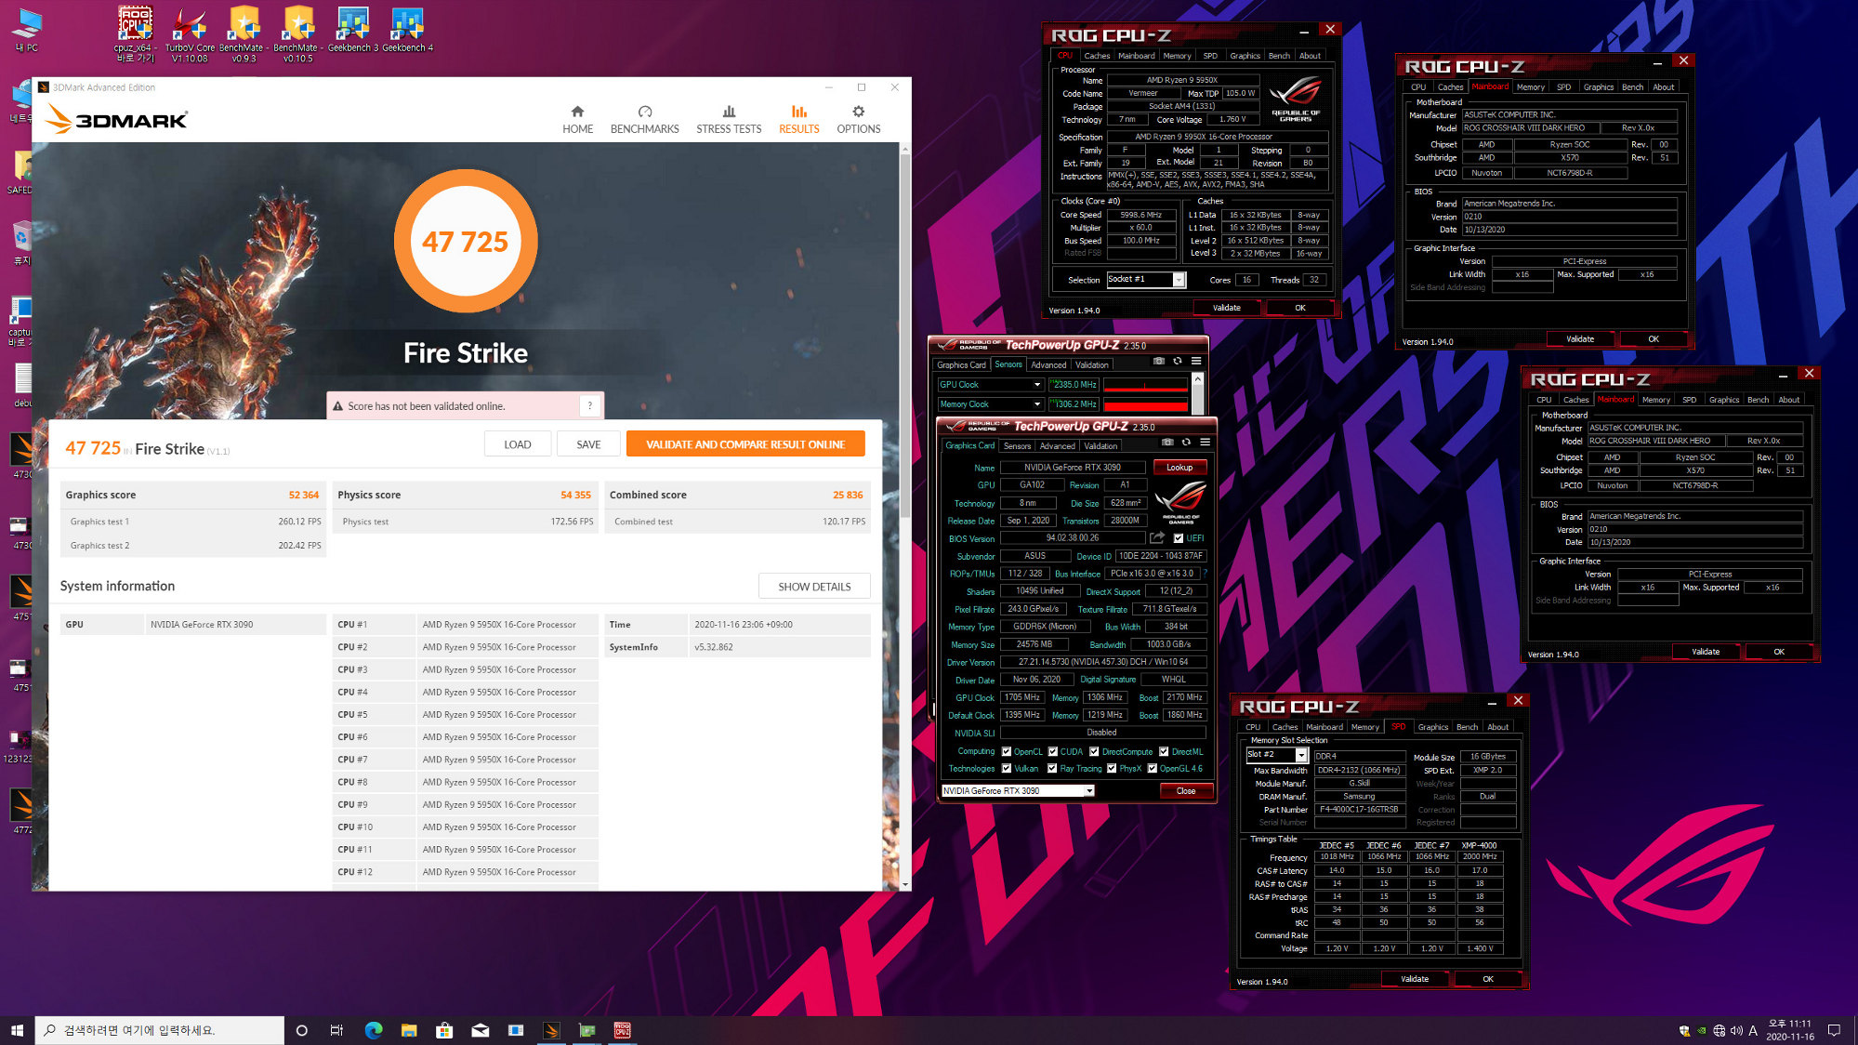Image resolution: width=1858 pixels, height=1045 pixels.
Task: Click the GPU Clock red sensor graph
Action: coord(1145,384)
